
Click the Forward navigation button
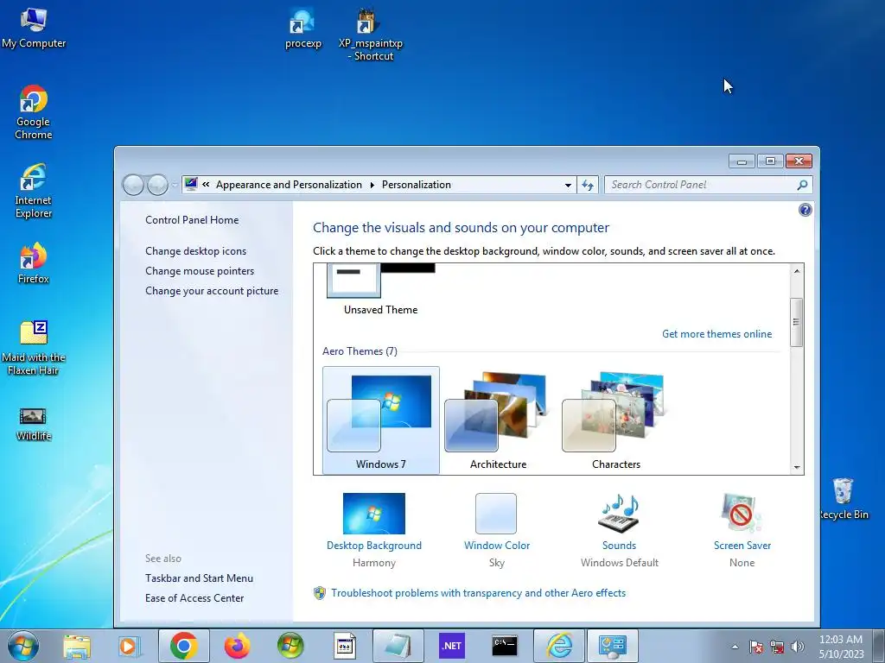157,185
